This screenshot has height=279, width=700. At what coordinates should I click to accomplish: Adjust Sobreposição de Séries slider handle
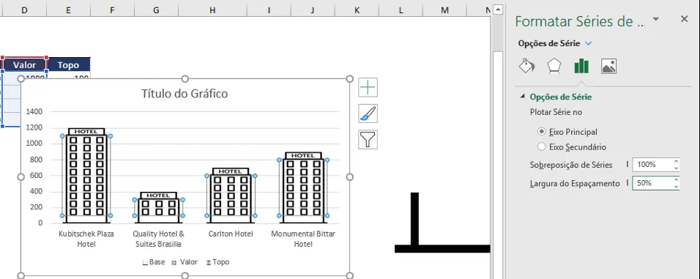point(628,164)
